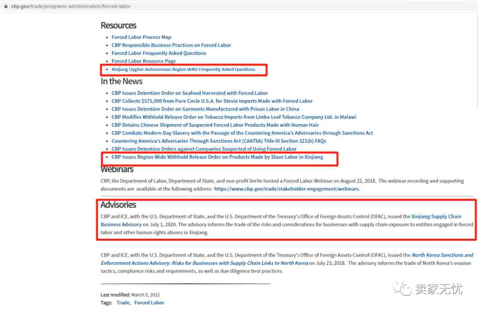Open Pure Circle U.S.A. Stevia Imports news link
This screenshot has height=310, width=478.
click(212, 101)
